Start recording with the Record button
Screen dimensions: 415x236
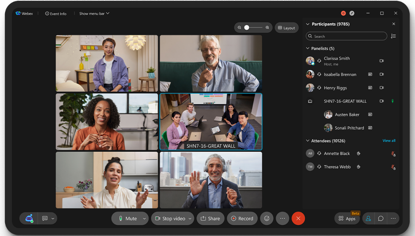click(242, 219)
